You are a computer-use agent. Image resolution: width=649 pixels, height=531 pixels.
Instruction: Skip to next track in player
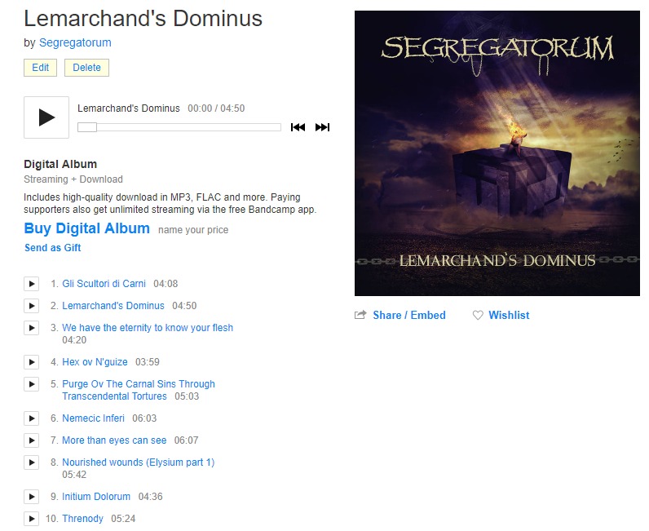[x=322, y=127]
